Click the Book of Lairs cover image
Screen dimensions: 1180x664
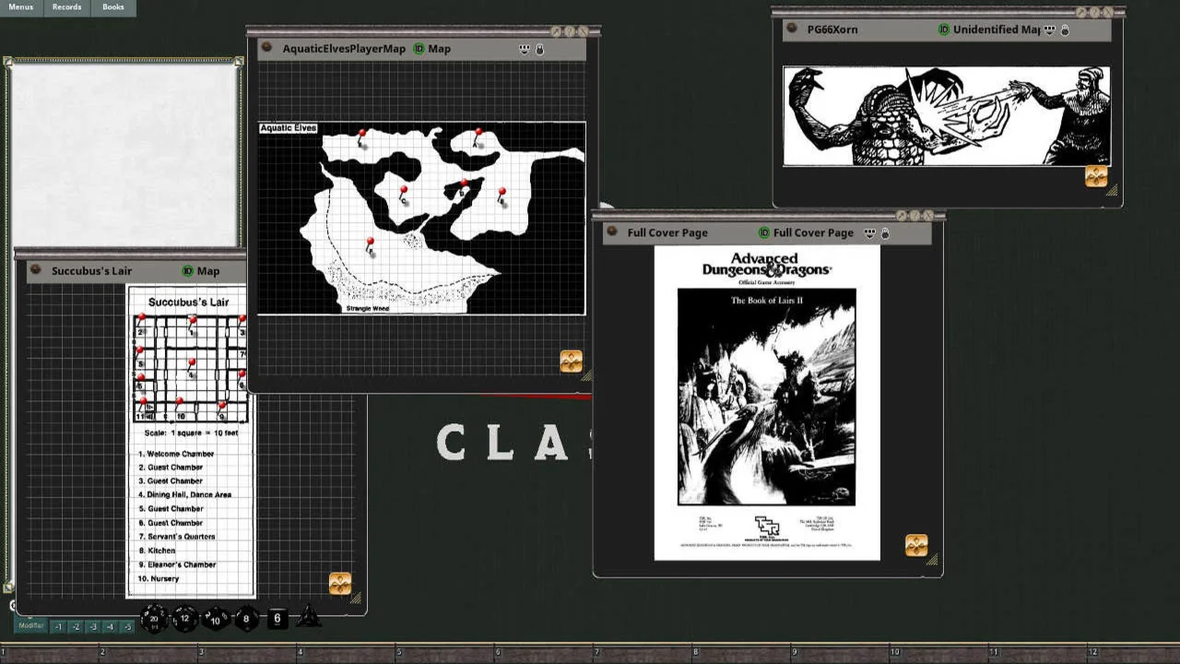click(x=766, y=397)
